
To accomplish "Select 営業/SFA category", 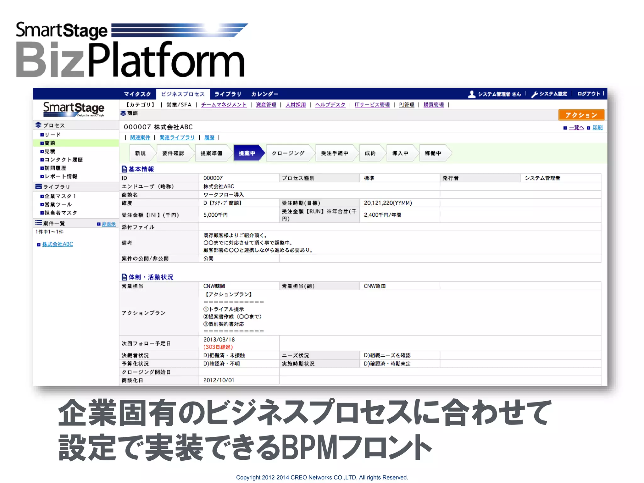I will point(179,105).
